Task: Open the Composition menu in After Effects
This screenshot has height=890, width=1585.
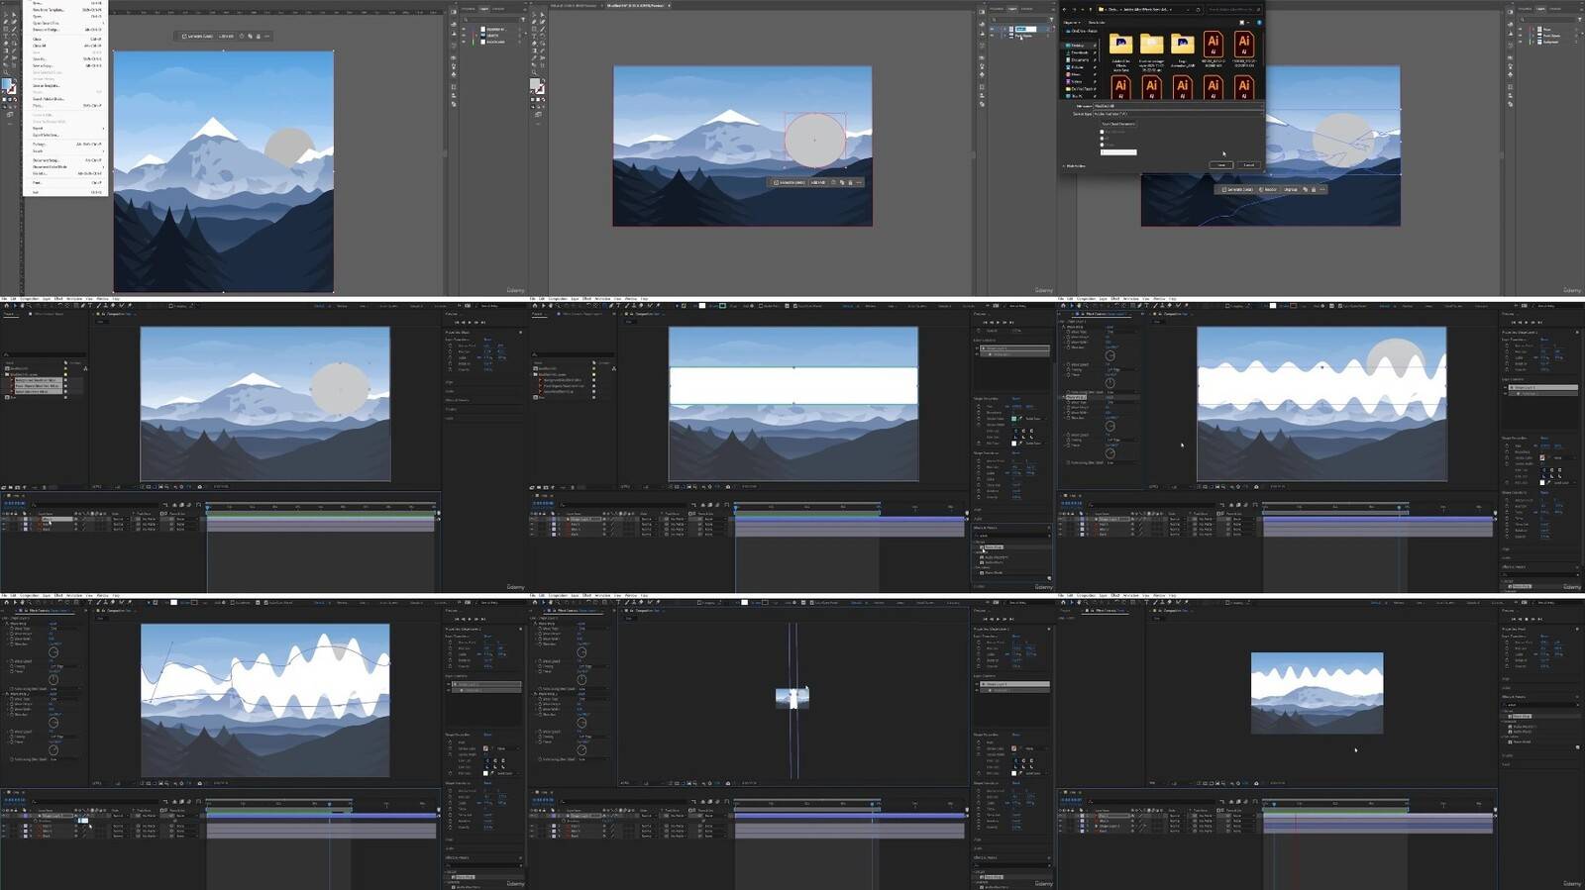Action: pyautogui.click(x=30, y=298)
